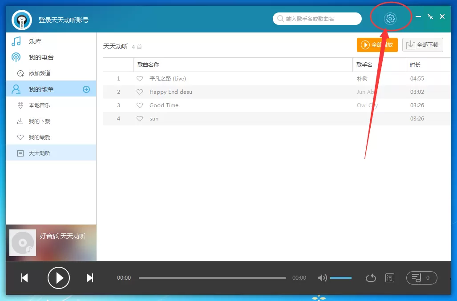Screen dimensions: 457x301
Task: Switch to mini mode icon
Action: click(x=430, y=16)
